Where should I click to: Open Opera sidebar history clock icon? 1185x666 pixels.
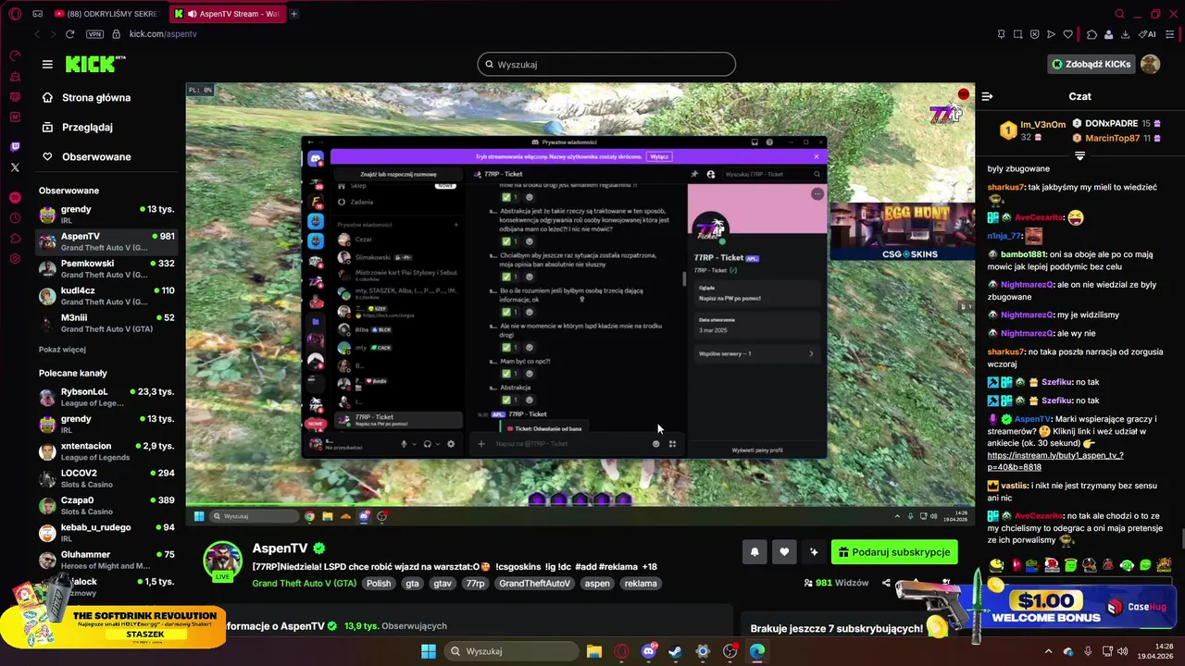coord(15,218)
